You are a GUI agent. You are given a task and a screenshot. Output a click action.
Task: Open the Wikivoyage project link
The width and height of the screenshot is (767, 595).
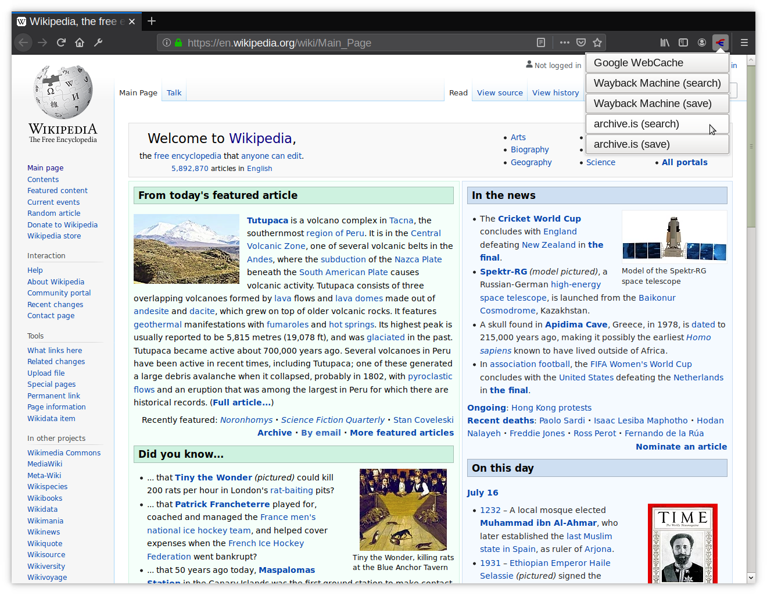click(x=47, y=577)
